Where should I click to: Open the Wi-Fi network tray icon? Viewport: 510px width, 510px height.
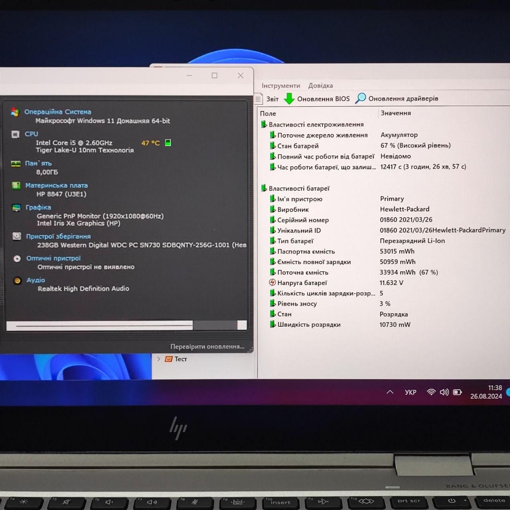[431, 392]
